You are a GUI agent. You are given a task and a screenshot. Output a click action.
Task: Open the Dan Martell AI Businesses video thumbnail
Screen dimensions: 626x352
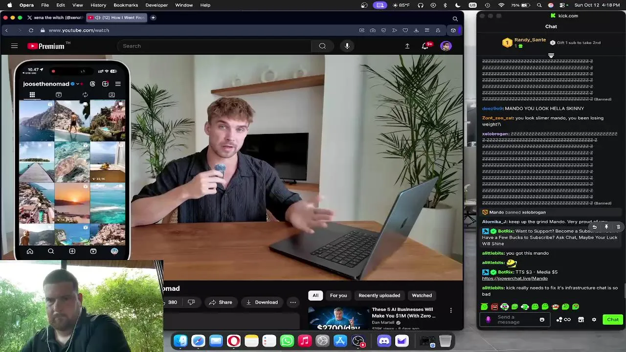coord(338,318)
